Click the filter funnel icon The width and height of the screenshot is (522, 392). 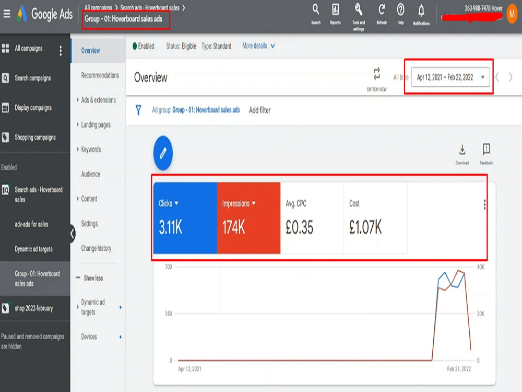[x=138, y=110]
